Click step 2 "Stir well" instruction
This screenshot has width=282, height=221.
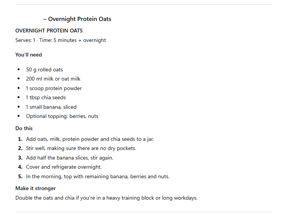[81, 148]
